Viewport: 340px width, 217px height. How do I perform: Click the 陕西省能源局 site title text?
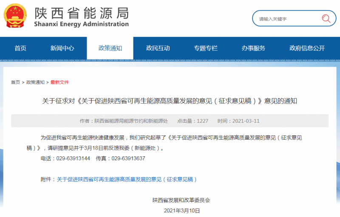coord(81,12)
